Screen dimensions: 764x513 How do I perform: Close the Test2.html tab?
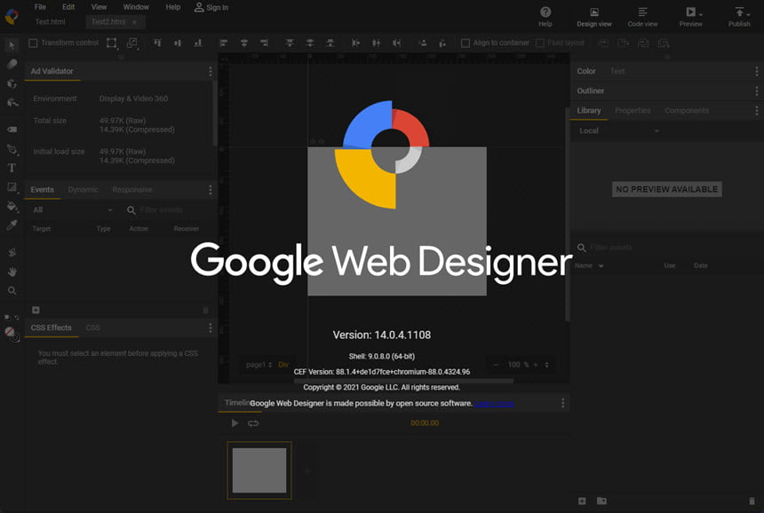point(134,22)
